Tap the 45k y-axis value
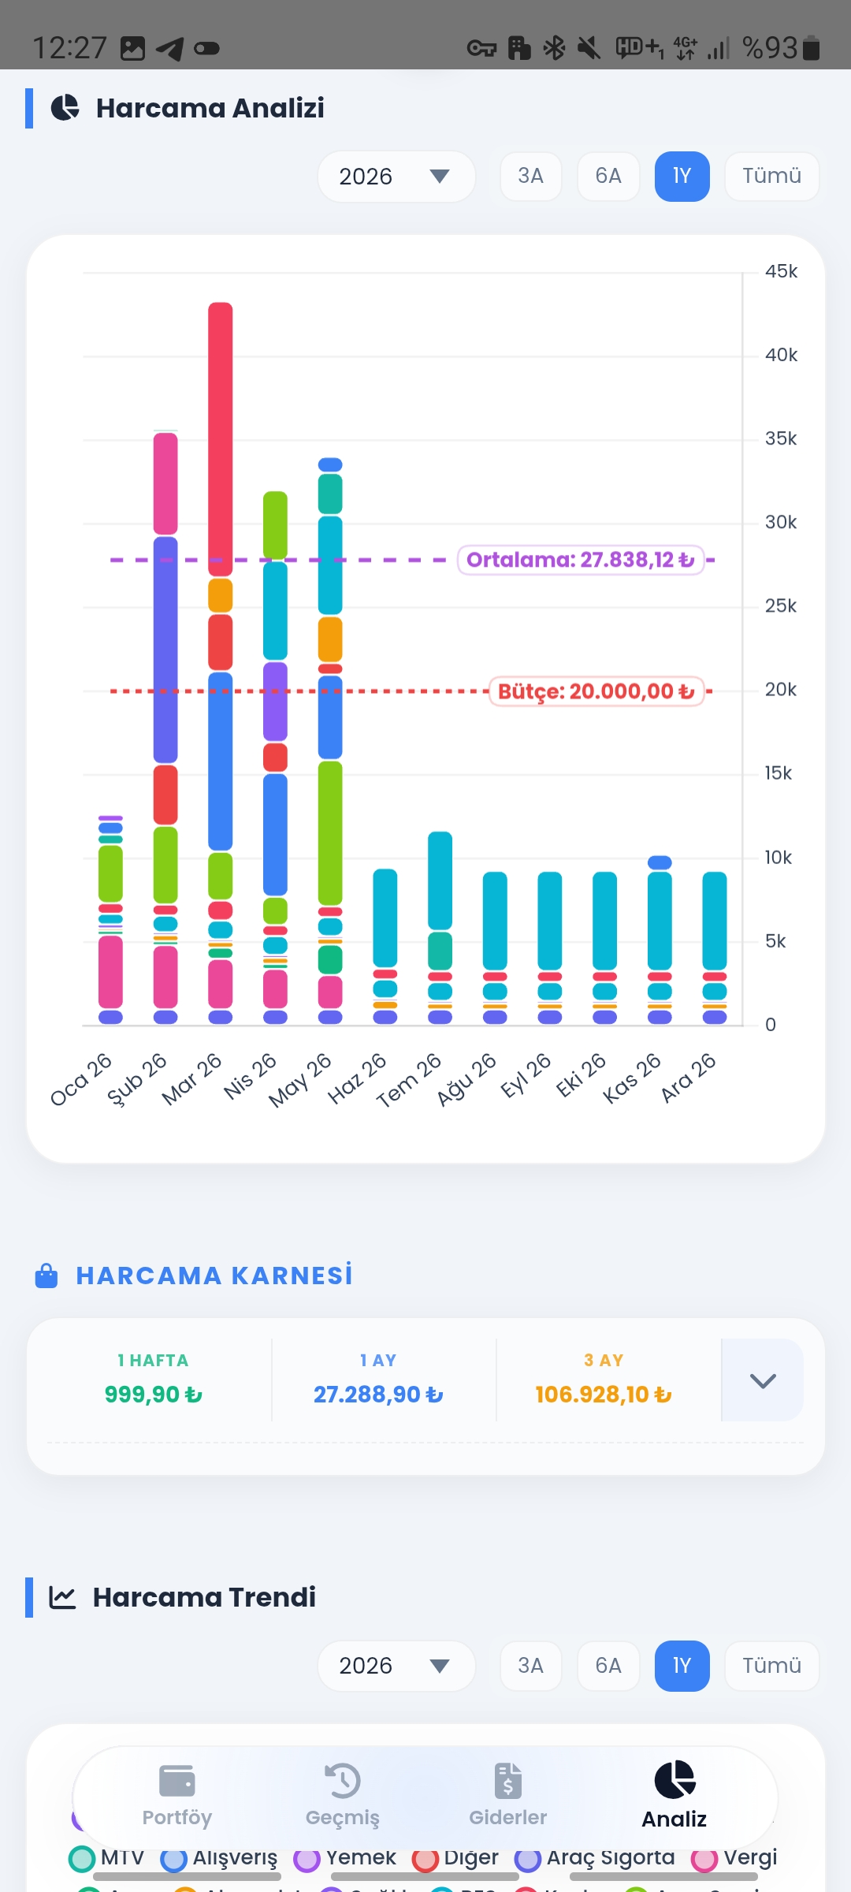The height and width of the screenshot is (1892, 851). [781, 271]
